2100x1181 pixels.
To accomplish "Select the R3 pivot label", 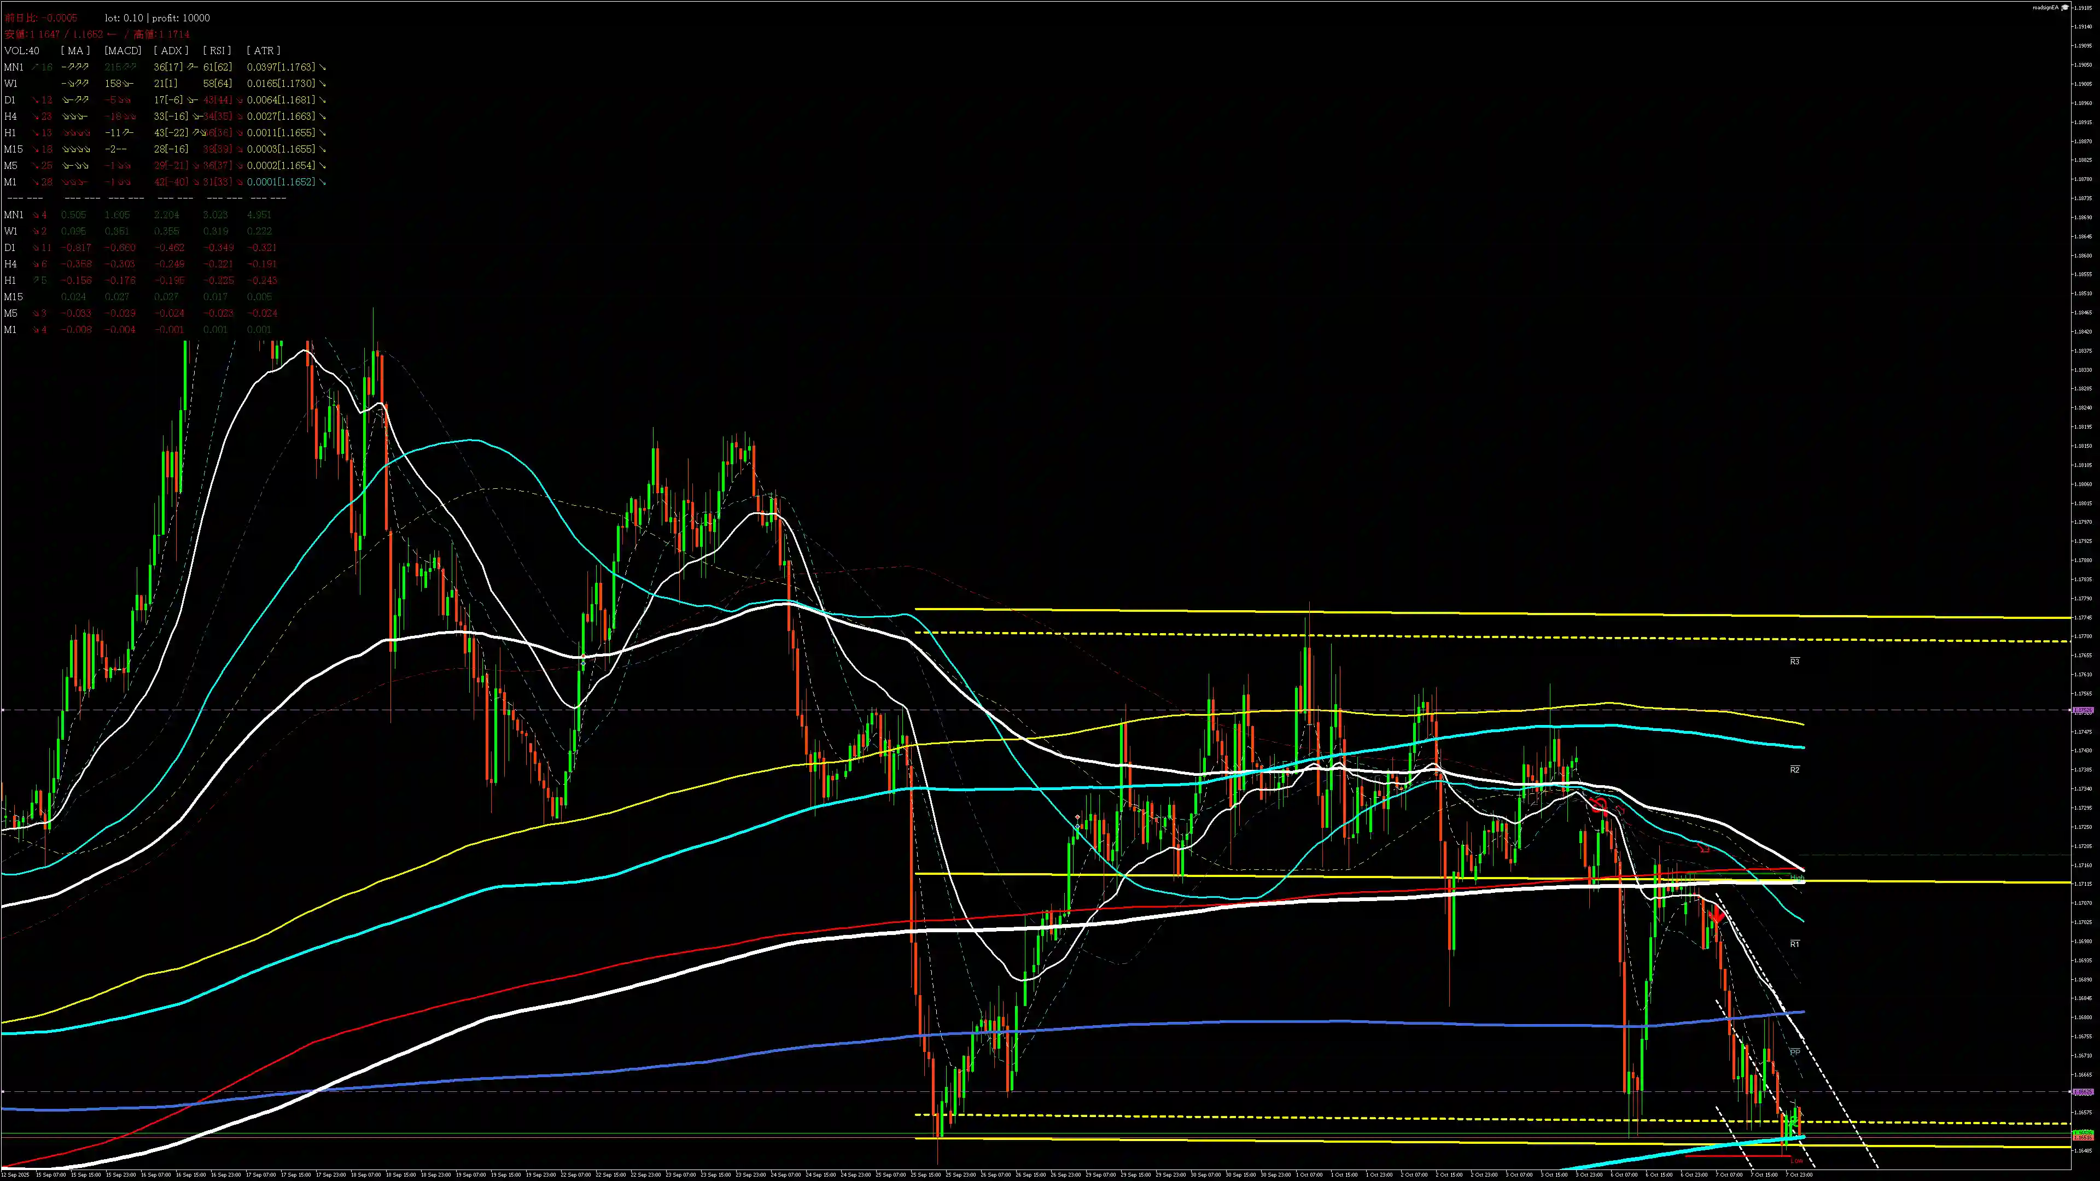I will point(1794,661).
